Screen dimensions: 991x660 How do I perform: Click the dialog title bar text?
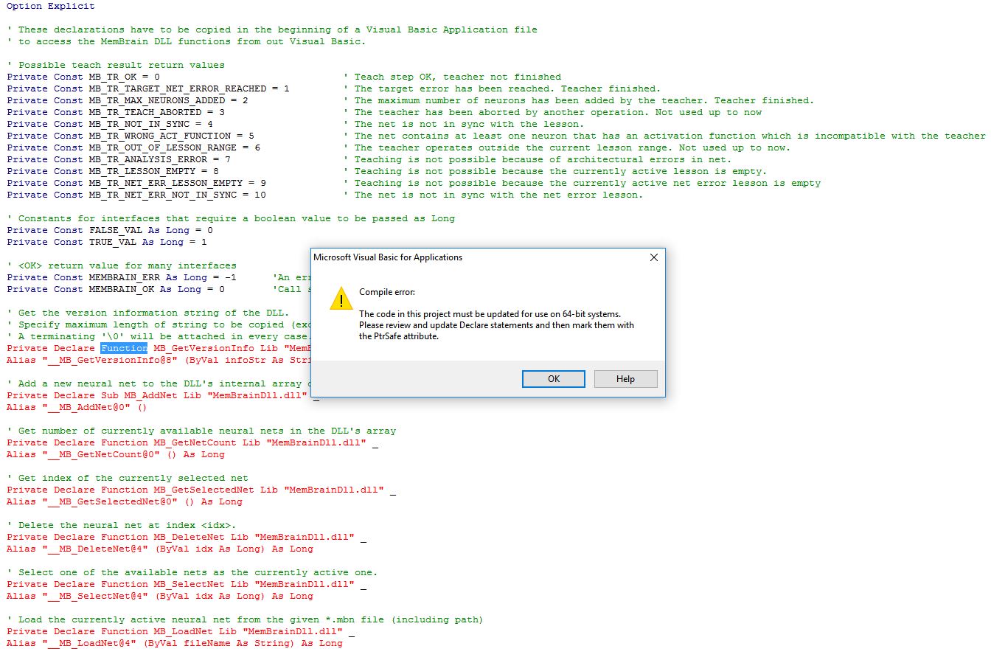click(x=388, y=257)
